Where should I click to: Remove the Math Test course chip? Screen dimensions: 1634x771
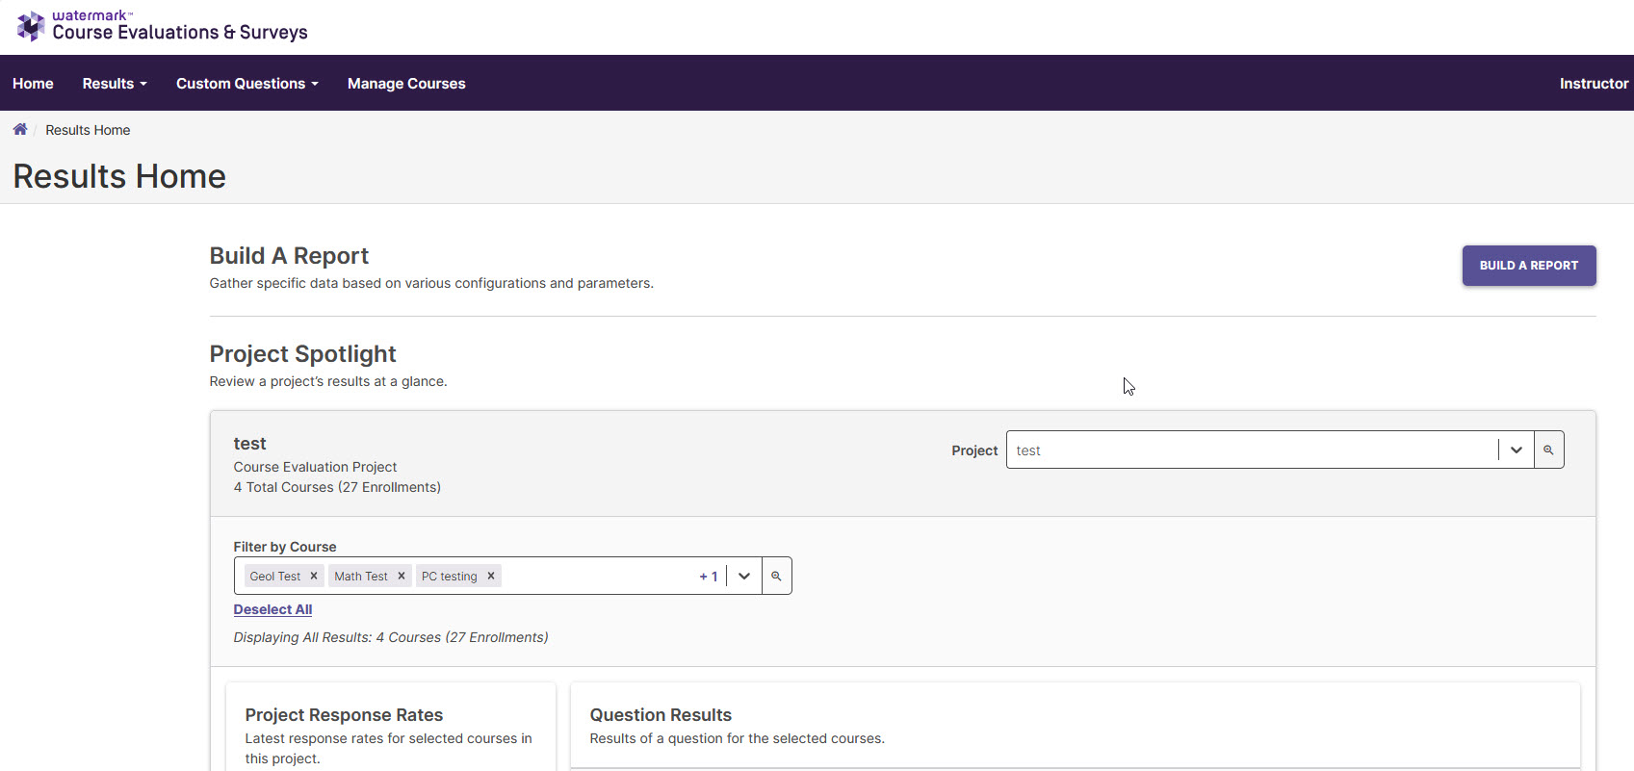tap(402, 576)
